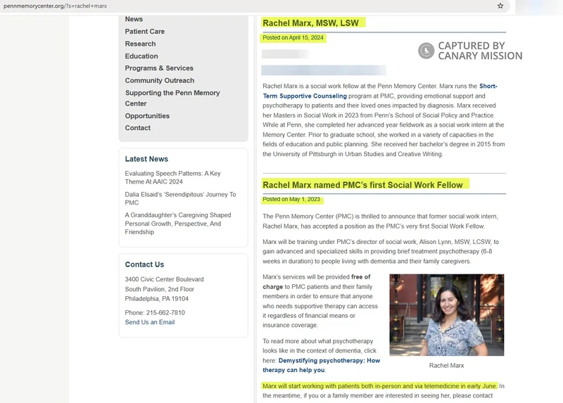
Task: Open the Demystifying psychotherapy article link
Action: point(322,365)
